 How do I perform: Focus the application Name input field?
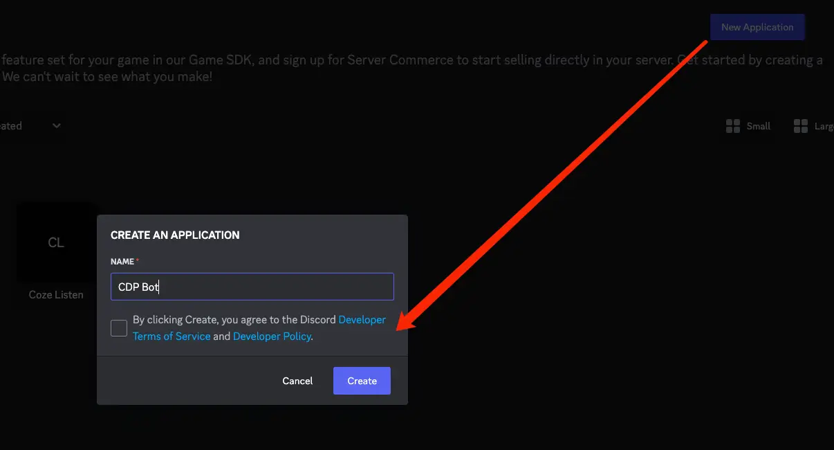coord(252,287)
